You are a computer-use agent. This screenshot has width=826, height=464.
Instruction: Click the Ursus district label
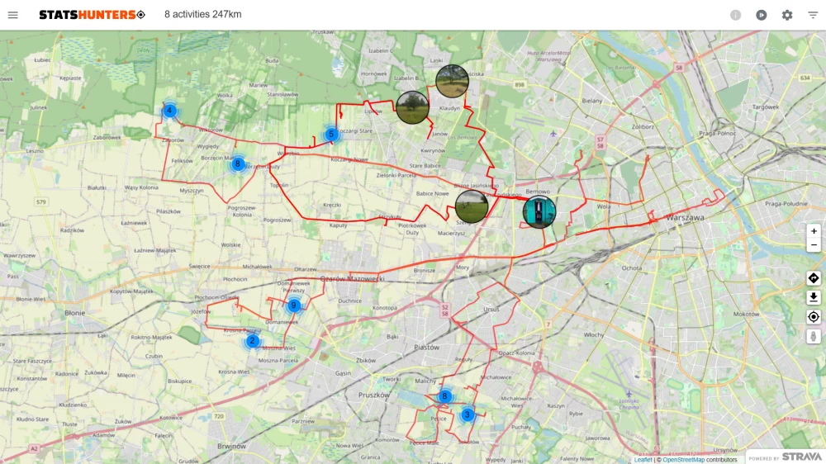pos(491,310)
